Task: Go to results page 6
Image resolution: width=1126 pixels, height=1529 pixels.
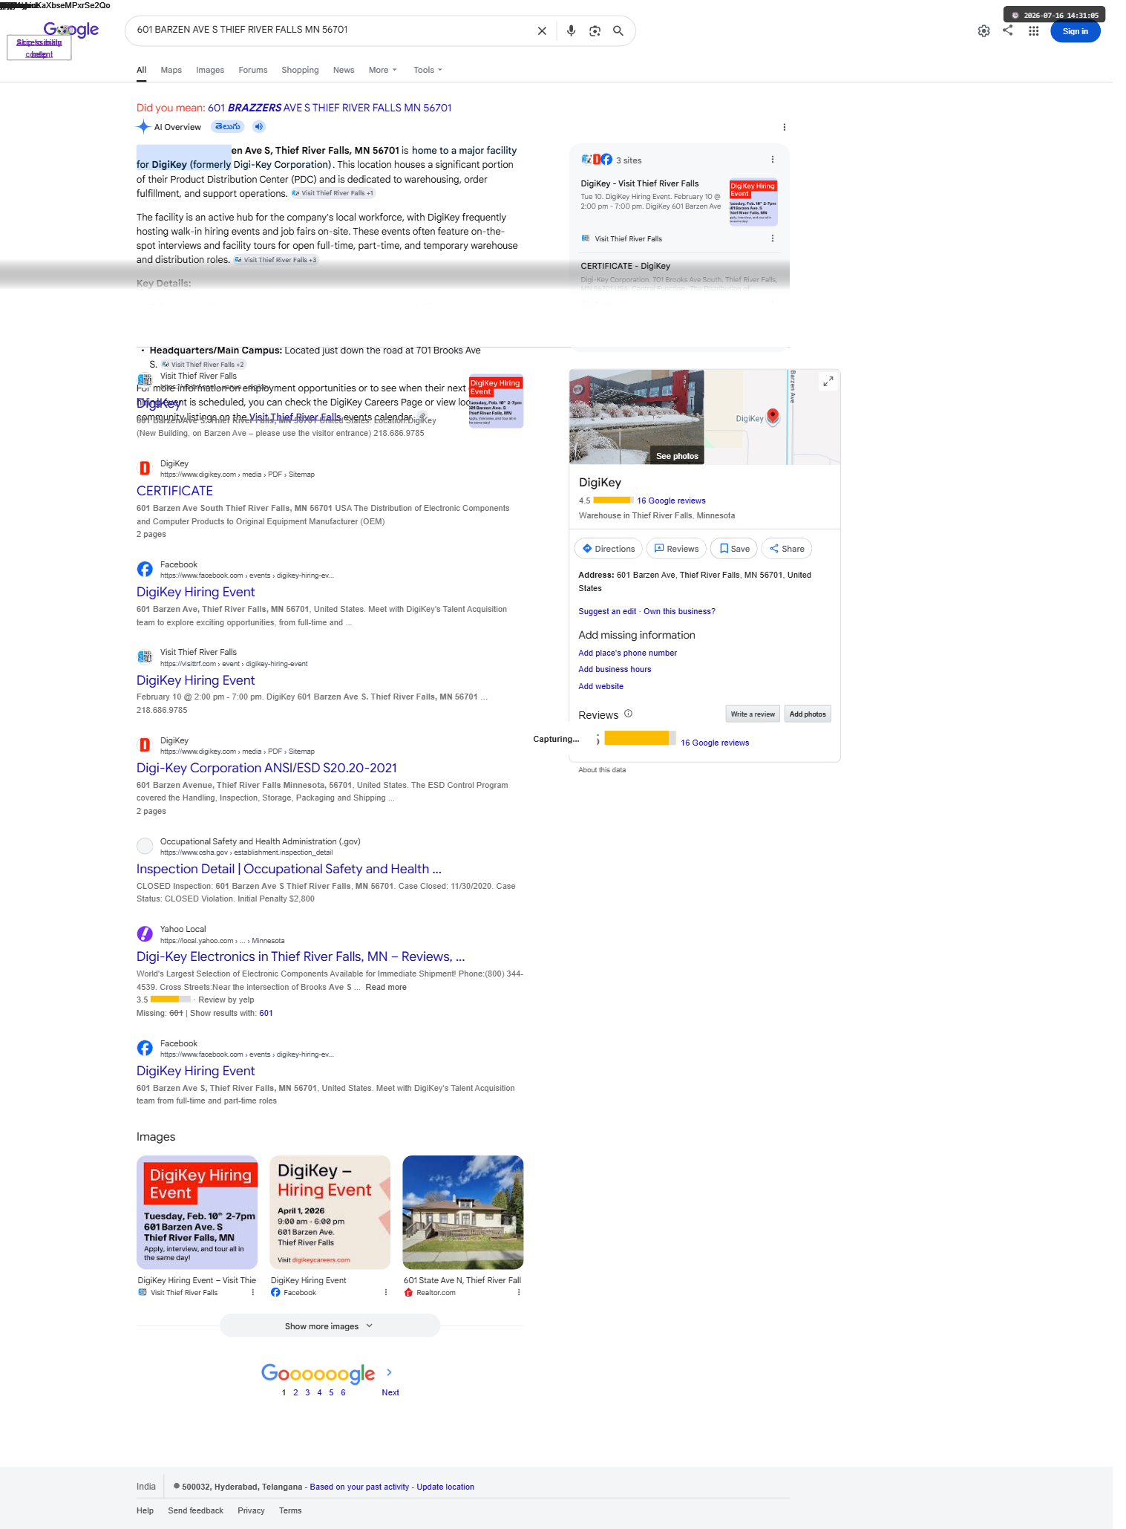Action: click(x=343, y=1392)
